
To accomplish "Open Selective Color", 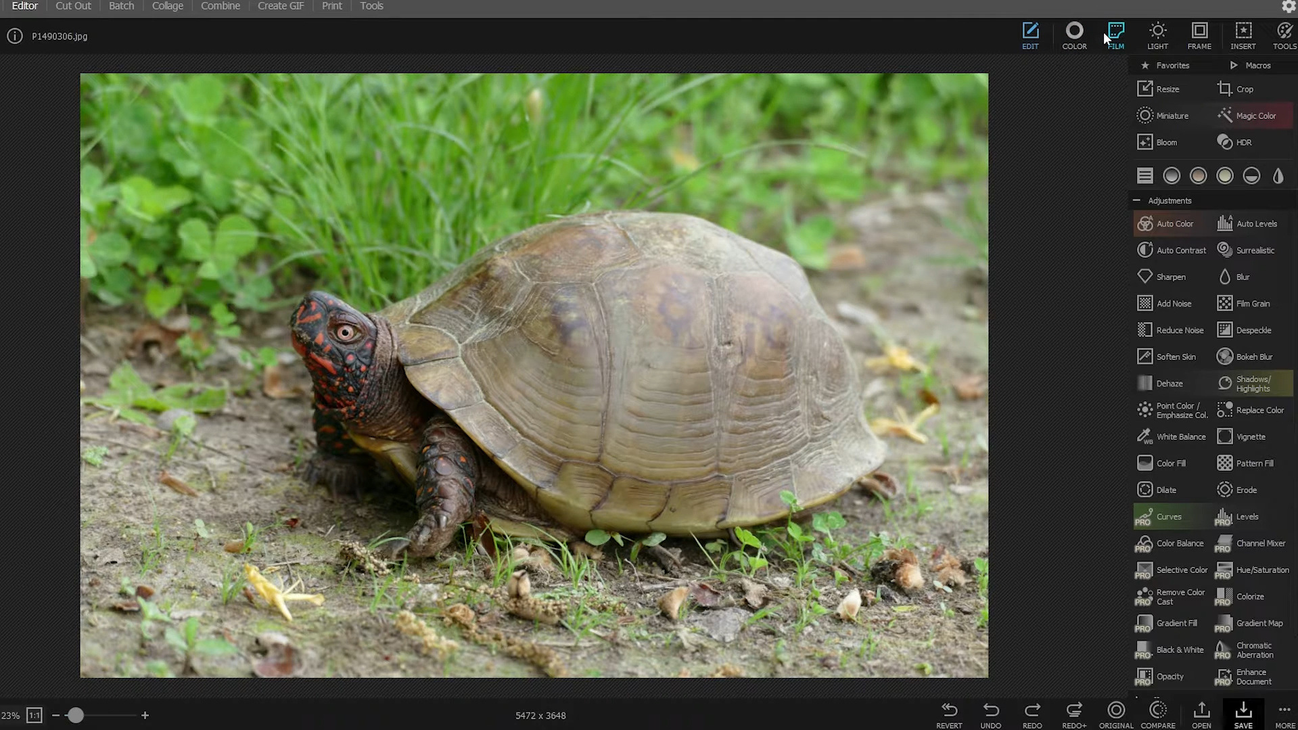I will 1172,570.
